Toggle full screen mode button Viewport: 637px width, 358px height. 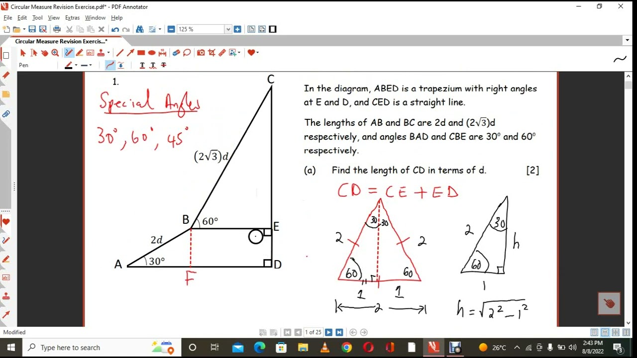click(273, 29)
